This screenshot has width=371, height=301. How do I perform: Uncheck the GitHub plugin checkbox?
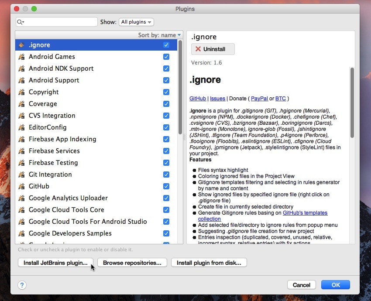pos(166,186)
